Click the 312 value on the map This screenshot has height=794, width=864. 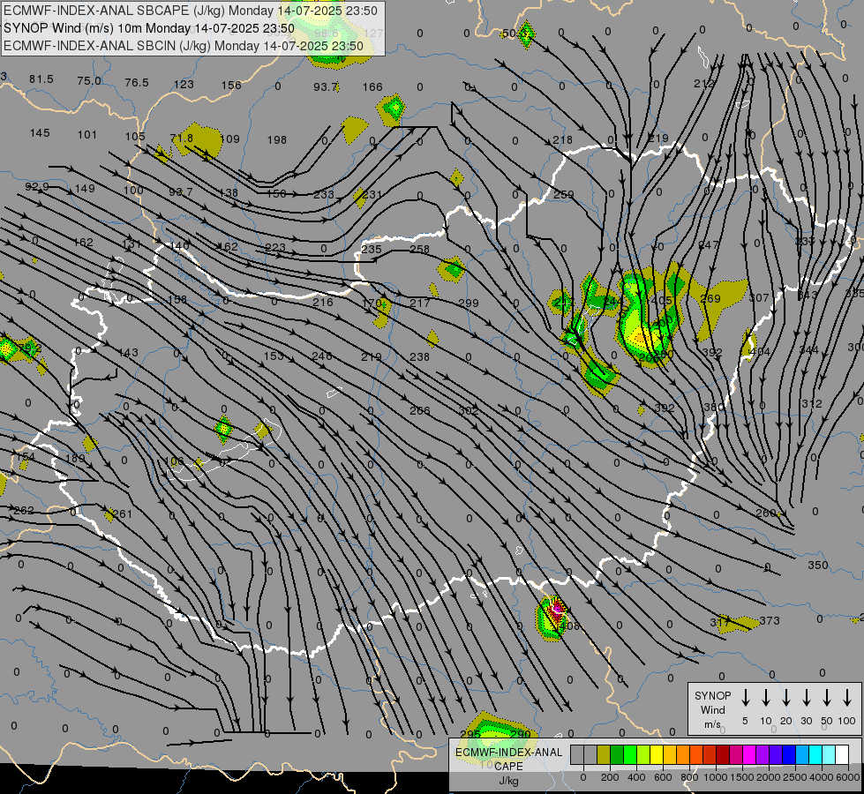tap(812, 404)
